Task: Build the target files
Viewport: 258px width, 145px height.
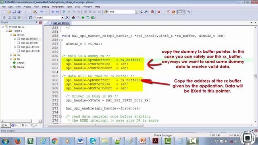Action: 9,17
